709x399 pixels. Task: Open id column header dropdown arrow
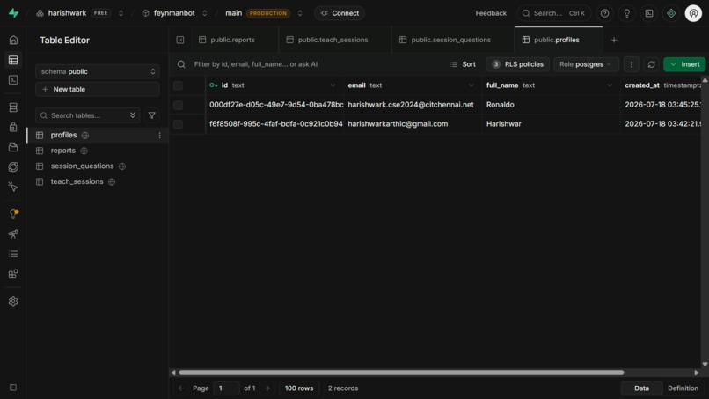(333, 85)
